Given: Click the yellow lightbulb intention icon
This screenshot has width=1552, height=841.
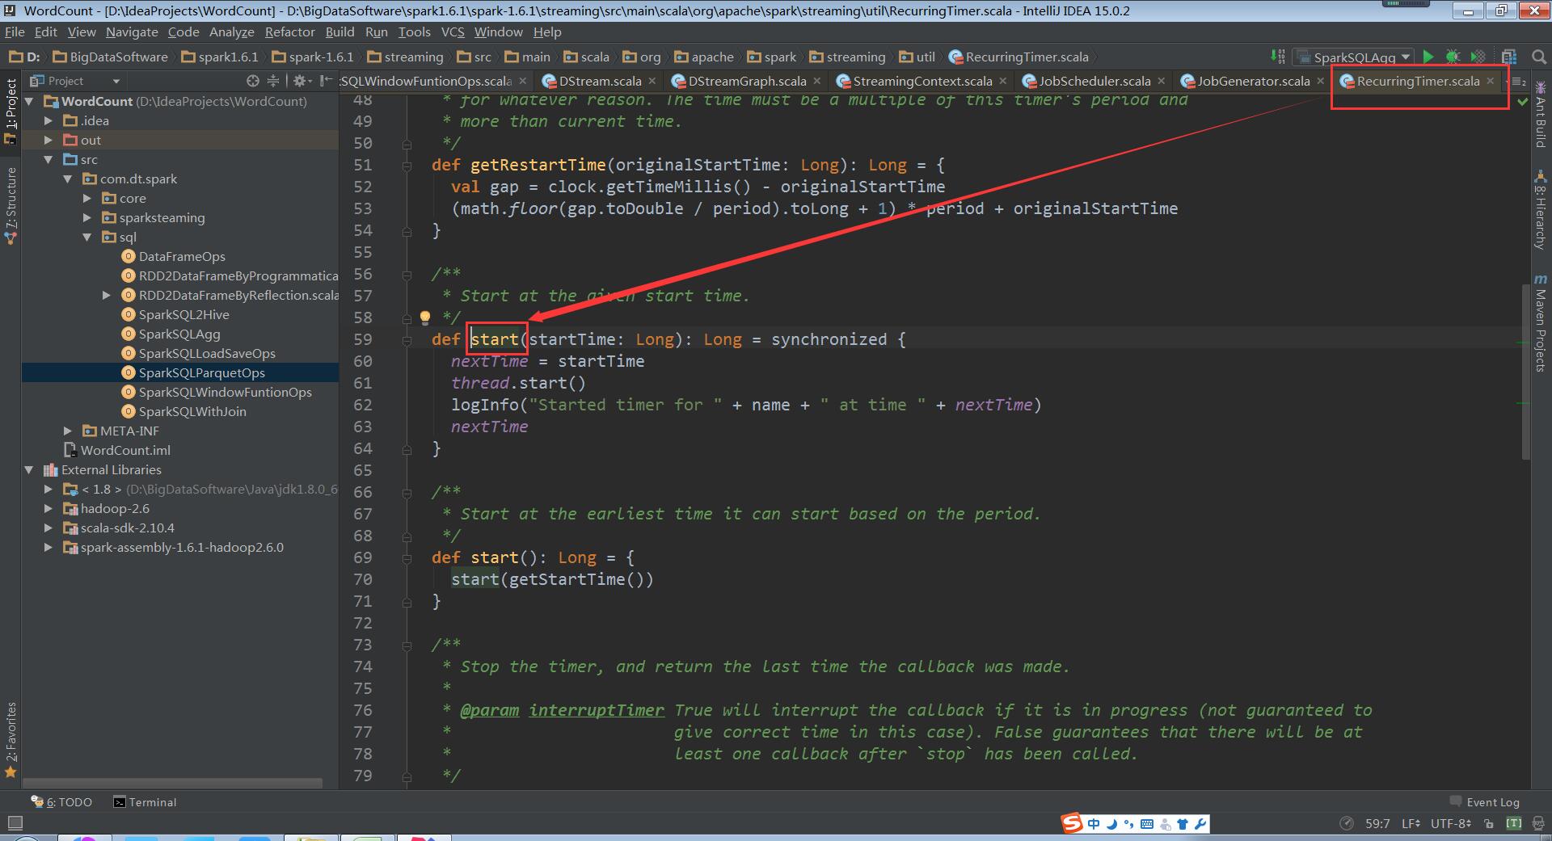Looking at the screenshot, I should (425, 317).
